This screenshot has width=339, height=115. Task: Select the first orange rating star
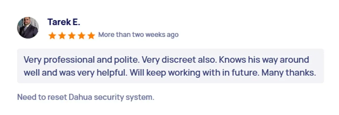click(x=52, y=35)
